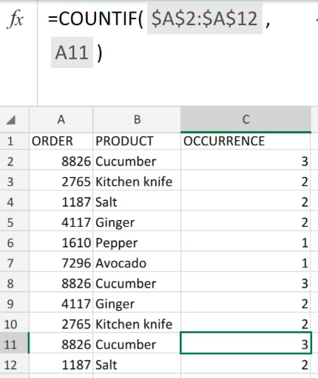318x378 pixels.
Task: Select column B header
Action: click(137, 119)
